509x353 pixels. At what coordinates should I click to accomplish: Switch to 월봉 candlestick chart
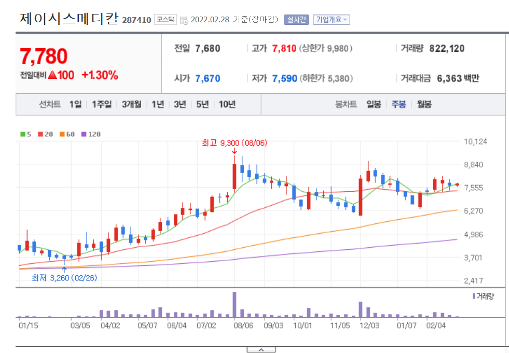[x=424, y=104]
